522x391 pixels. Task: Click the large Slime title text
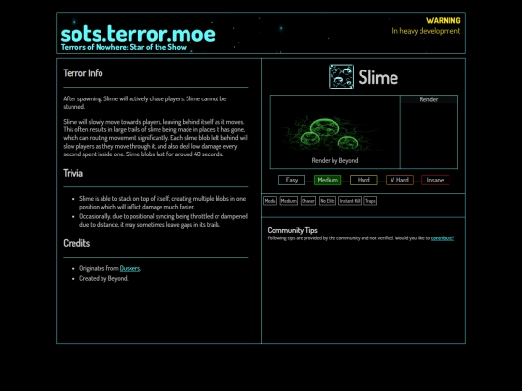pos(378,77)
